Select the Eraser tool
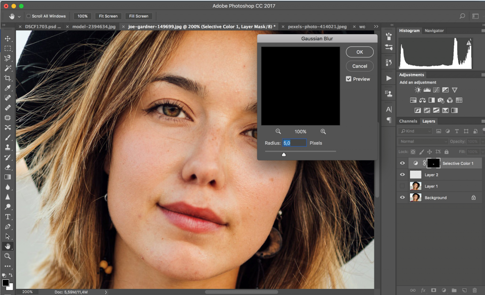This screenshot has width=485, height=295. pos(8,167)
